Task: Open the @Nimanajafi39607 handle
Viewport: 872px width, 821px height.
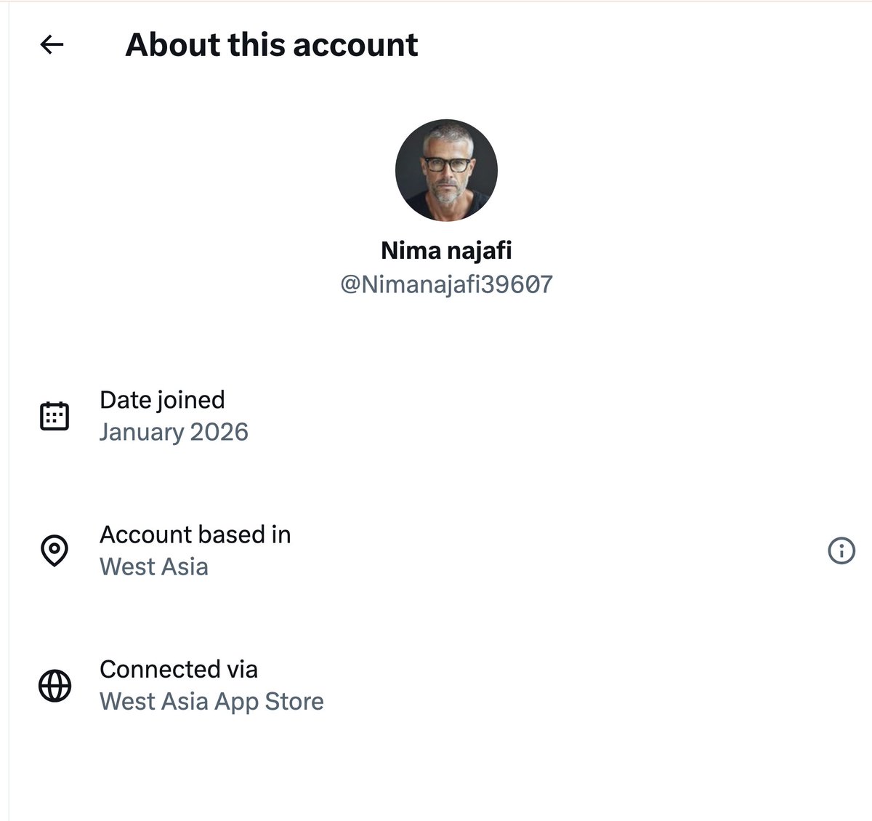Action: [446, 284]
